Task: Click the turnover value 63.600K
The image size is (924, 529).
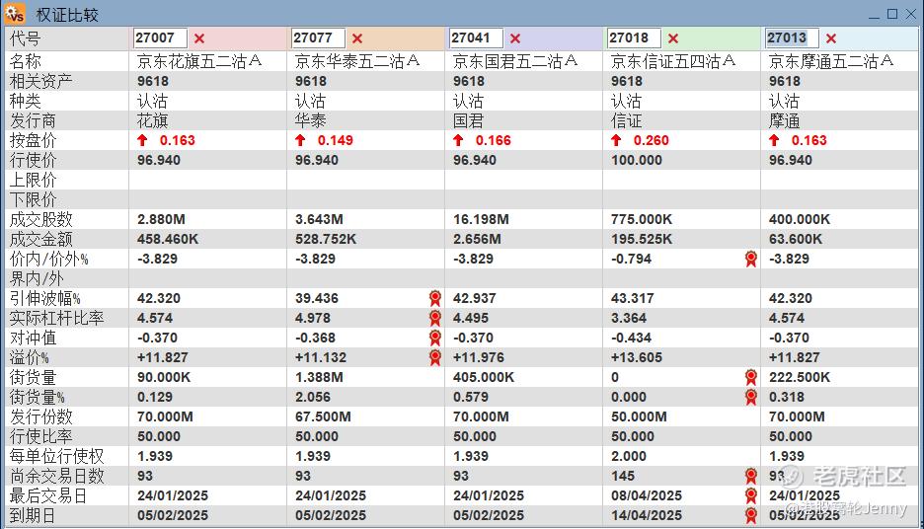Action: click(796, 239)
